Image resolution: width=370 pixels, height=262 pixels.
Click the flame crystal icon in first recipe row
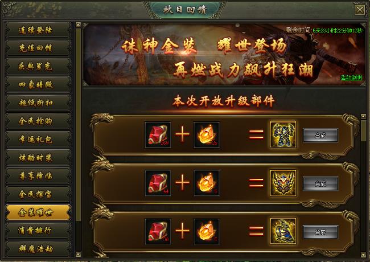207,135
